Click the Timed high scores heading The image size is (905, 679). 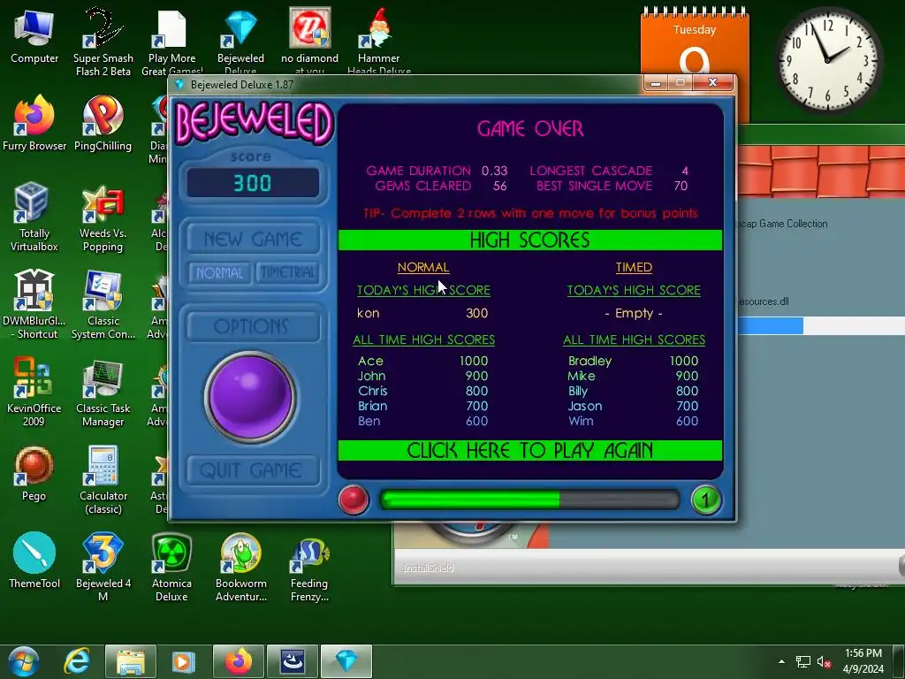[634, 267]
